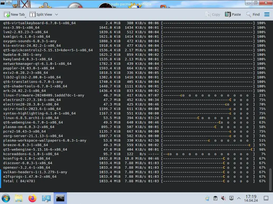Click the linux-6.8.5.arch1-1-x86_64 line
The height and width of the screenshot is (204, 273).
[134, 118]
